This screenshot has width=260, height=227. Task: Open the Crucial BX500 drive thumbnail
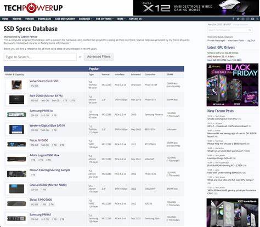tap(16, 189)
